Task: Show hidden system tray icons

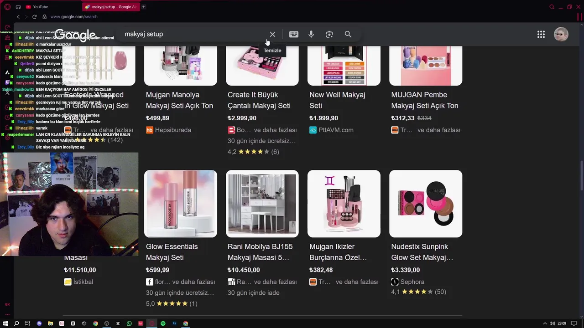Action: (x=545, y=323)
